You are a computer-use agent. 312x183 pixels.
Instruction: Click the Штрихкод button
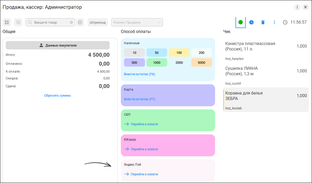[97, 22]
